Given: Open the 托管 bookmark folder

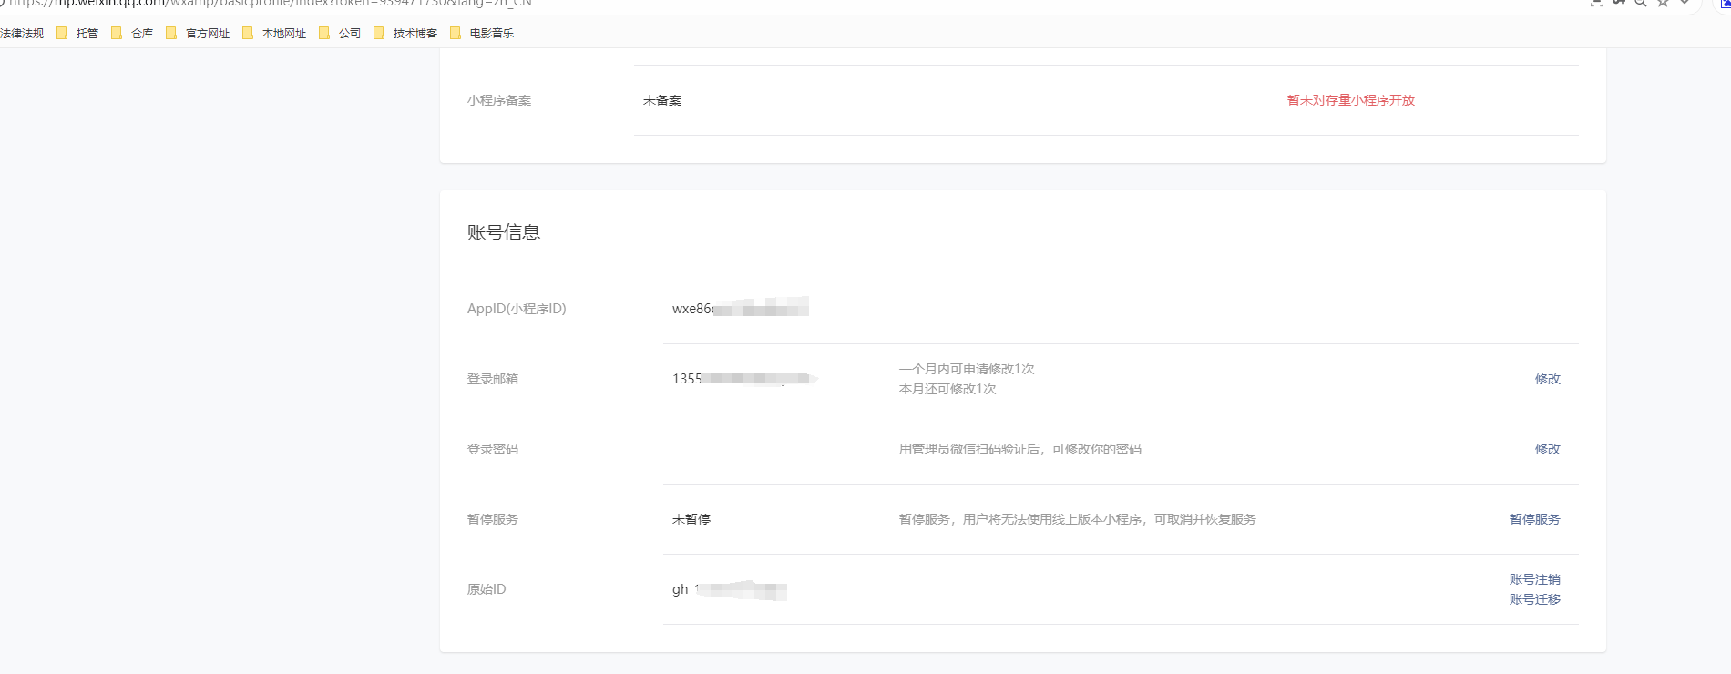Looking at the screenshot, I should pos(77,34).
